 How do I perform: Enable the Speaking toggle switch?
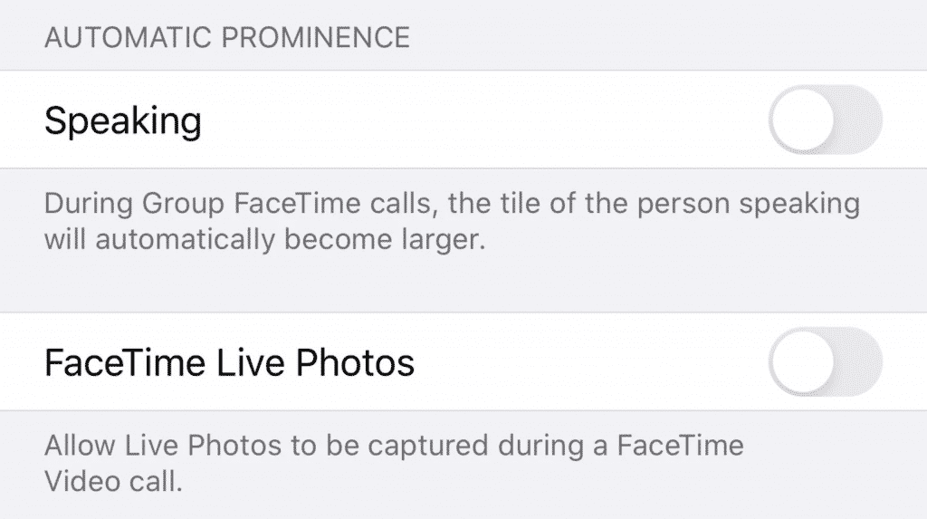pyautogui.click(x=825, y=120)
